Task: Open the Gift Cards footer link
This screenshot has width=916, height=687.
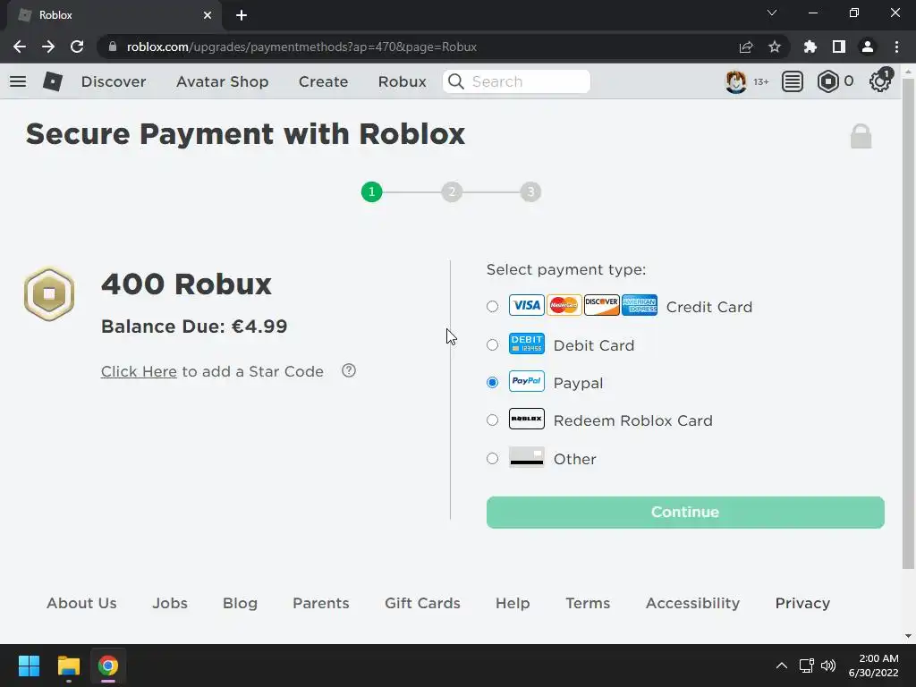Action: click(422, 603)
